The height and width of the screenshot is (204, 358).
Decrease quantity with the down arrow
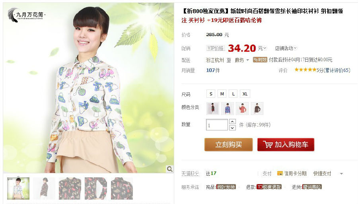coord(232,128)
